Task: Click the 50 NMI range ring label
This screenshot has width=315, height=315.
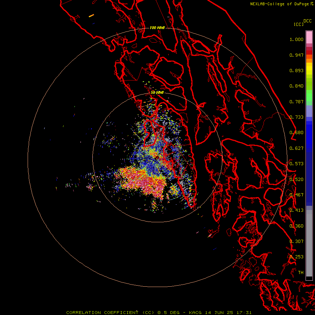Action: point(157,93)
